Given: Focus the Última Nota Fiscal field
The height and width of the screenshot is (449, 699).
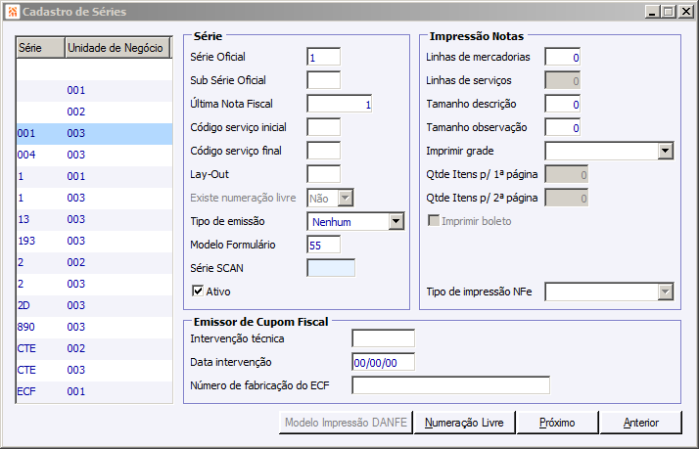Looking at the screenshot, I should click(x=341, y=104).
